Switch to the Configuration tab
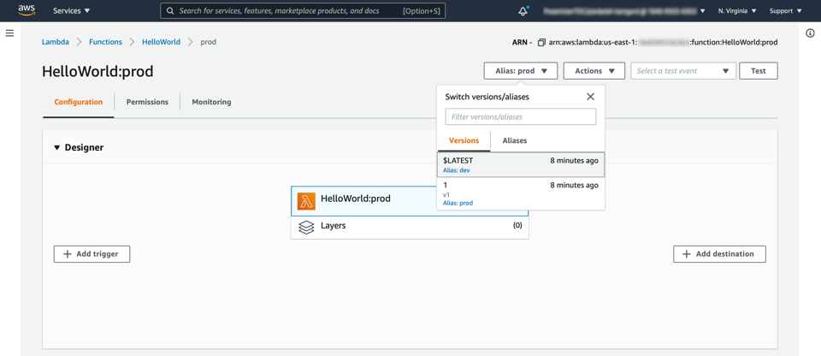Image resolution: width=821 pixels, height=356 pixels. coord(79,102)
